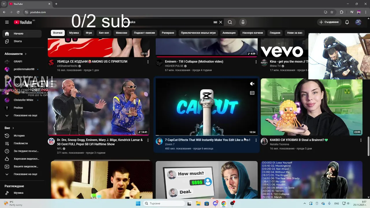Select the Приключенски екшън игри chip

(198, 33)
